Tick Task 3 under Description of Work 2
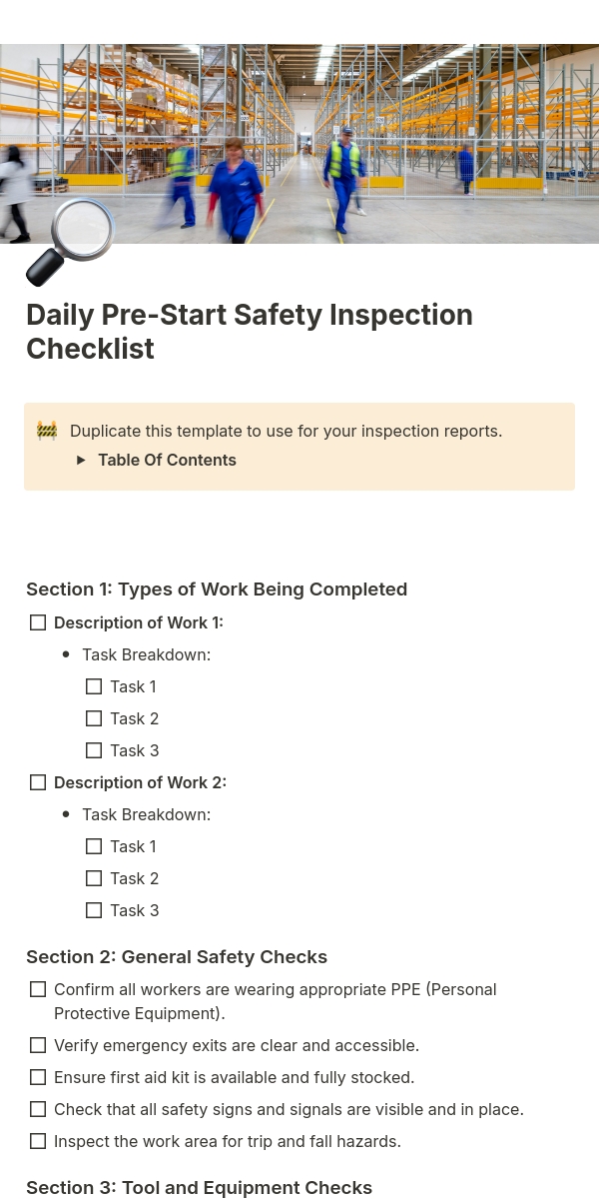The image size is (599, 1199). pyautogui.click(x=94, y=910)
